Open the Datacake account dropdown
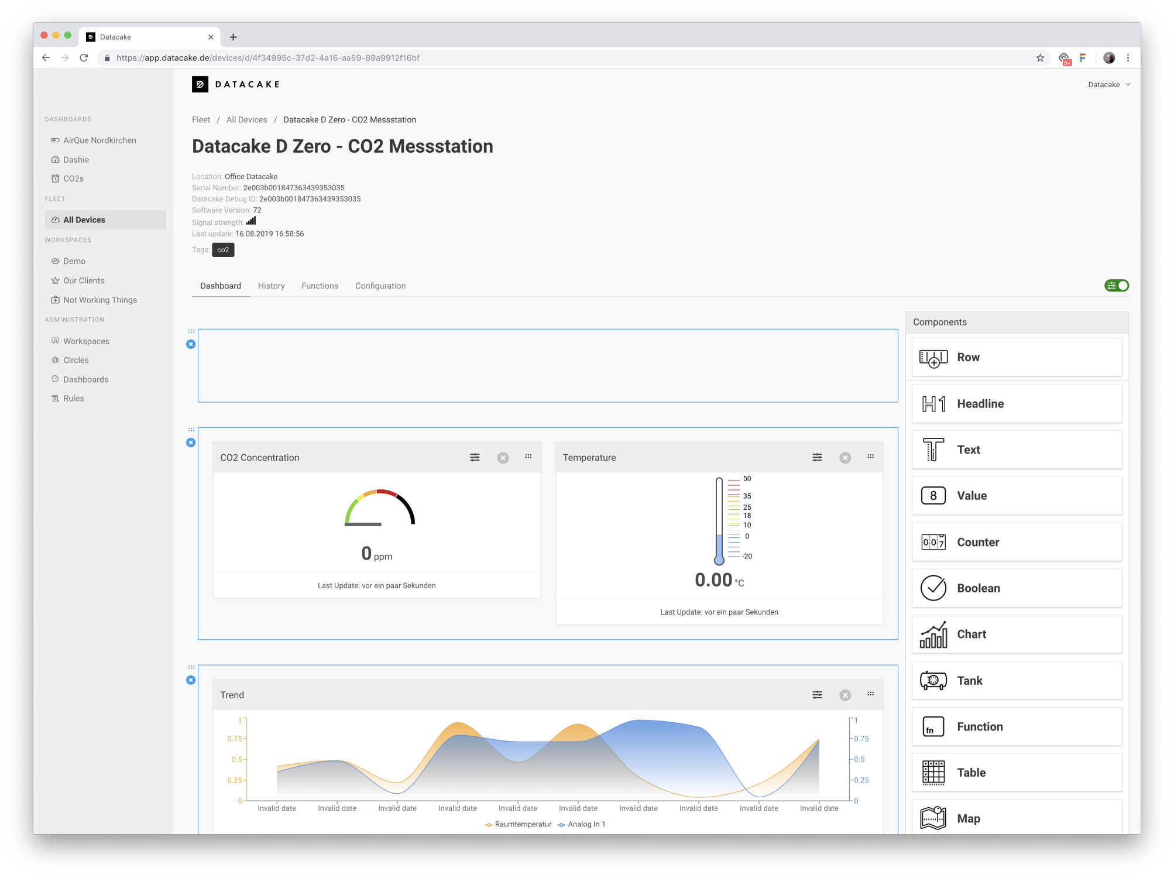 (1108, 84)
